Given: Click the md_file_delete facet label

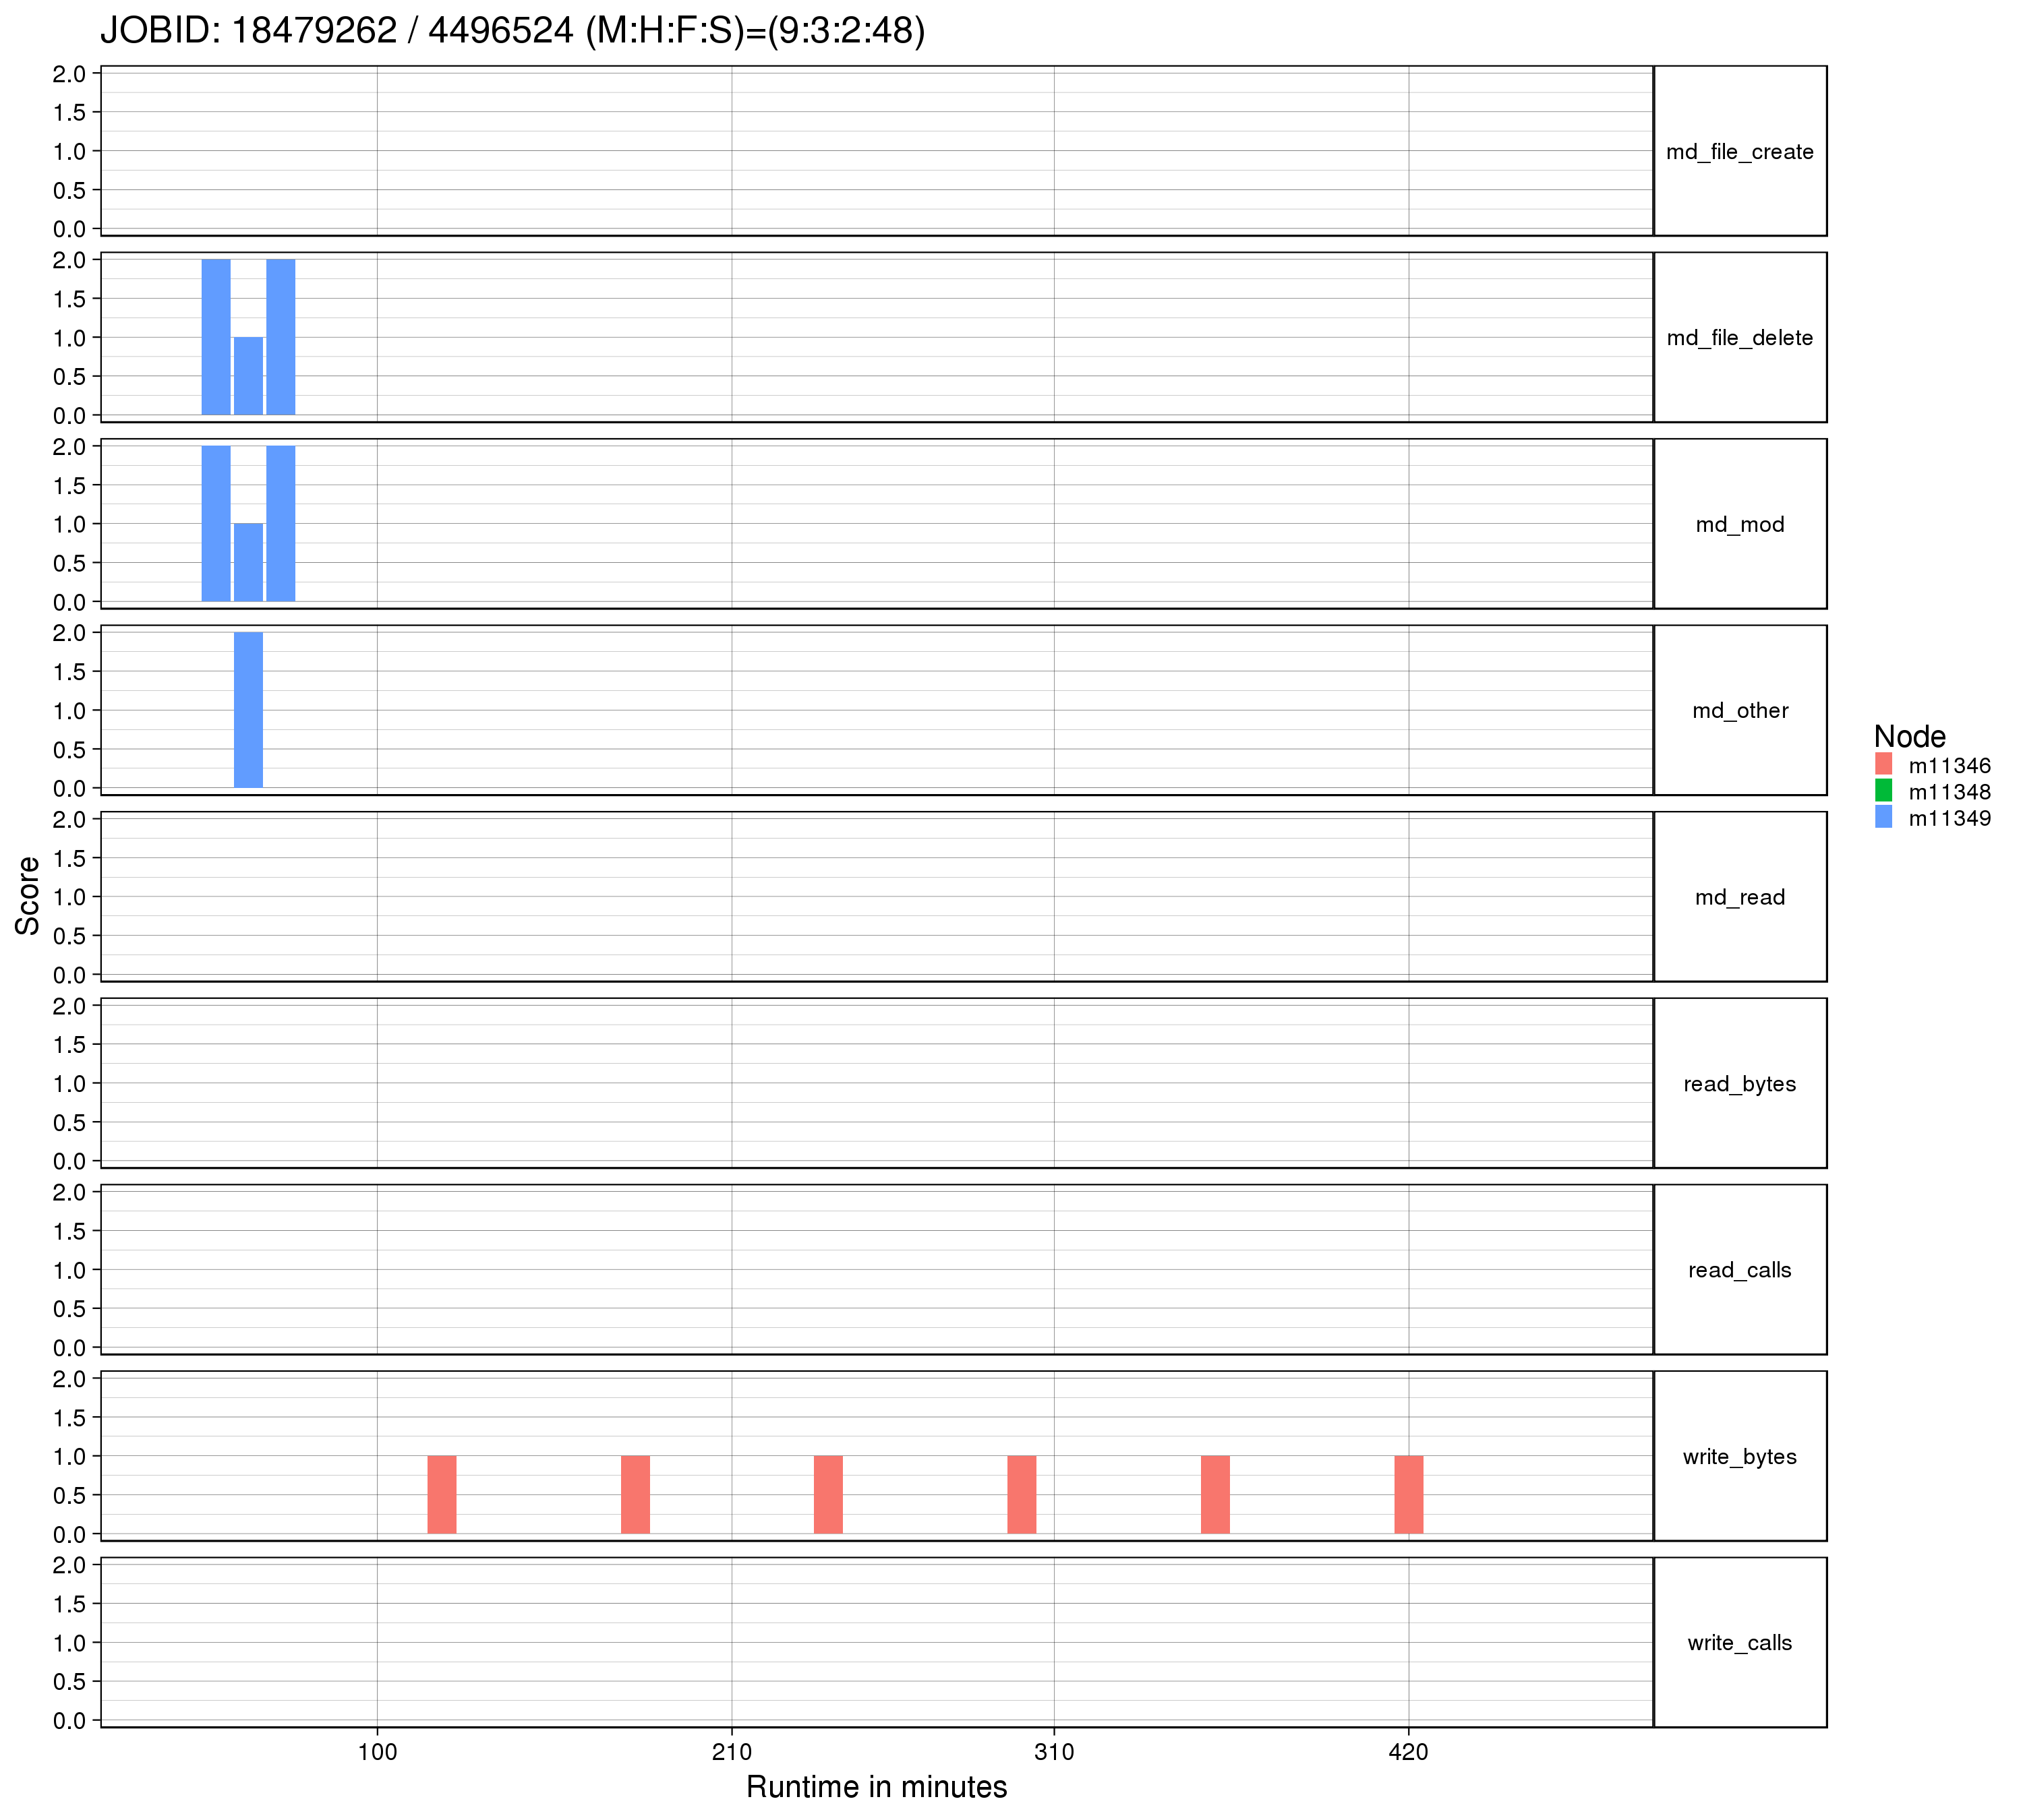Looking at the screenshot, I should [1739, 338].
